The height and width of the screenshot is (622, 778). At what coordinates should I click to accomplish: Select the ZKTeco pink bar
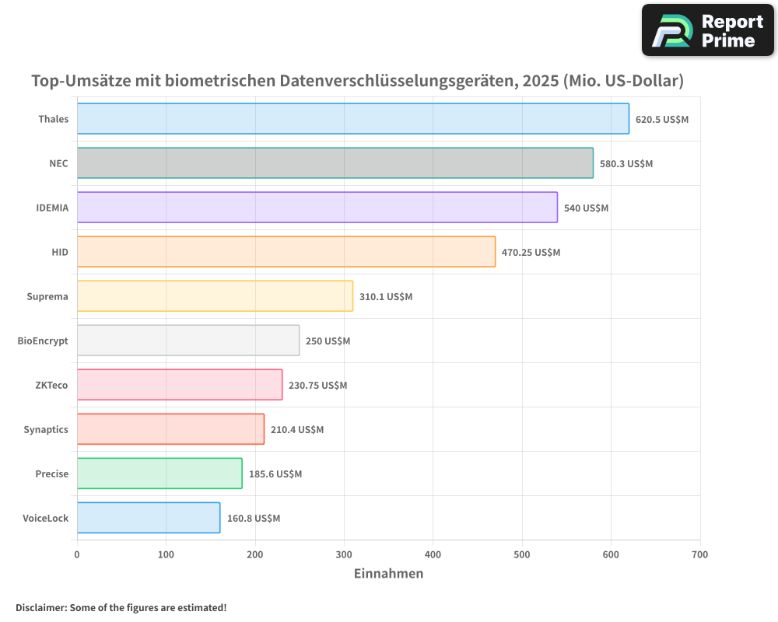pos(179,385)
